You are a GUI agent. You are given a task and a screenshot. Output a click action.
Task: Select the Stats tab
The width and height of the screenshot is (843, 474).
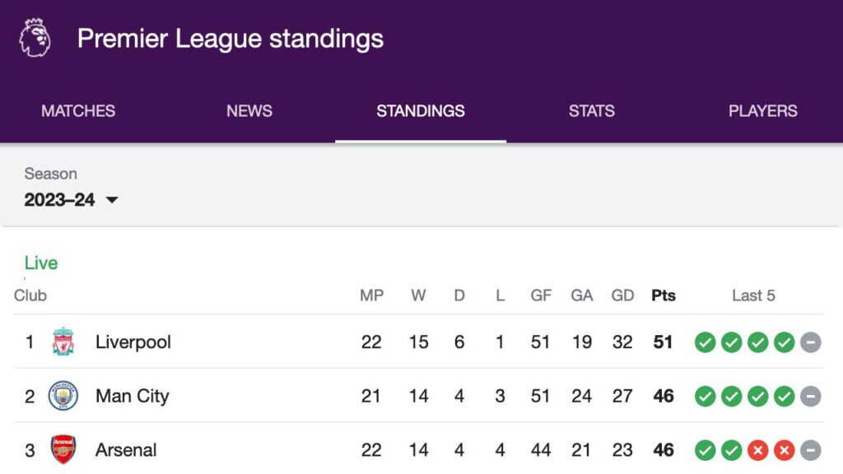pos(592,111)
